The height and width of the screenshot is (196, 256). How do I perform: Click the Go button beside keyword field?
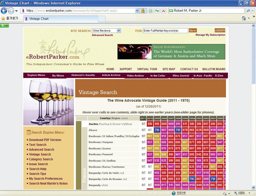[x=193, y=31]
